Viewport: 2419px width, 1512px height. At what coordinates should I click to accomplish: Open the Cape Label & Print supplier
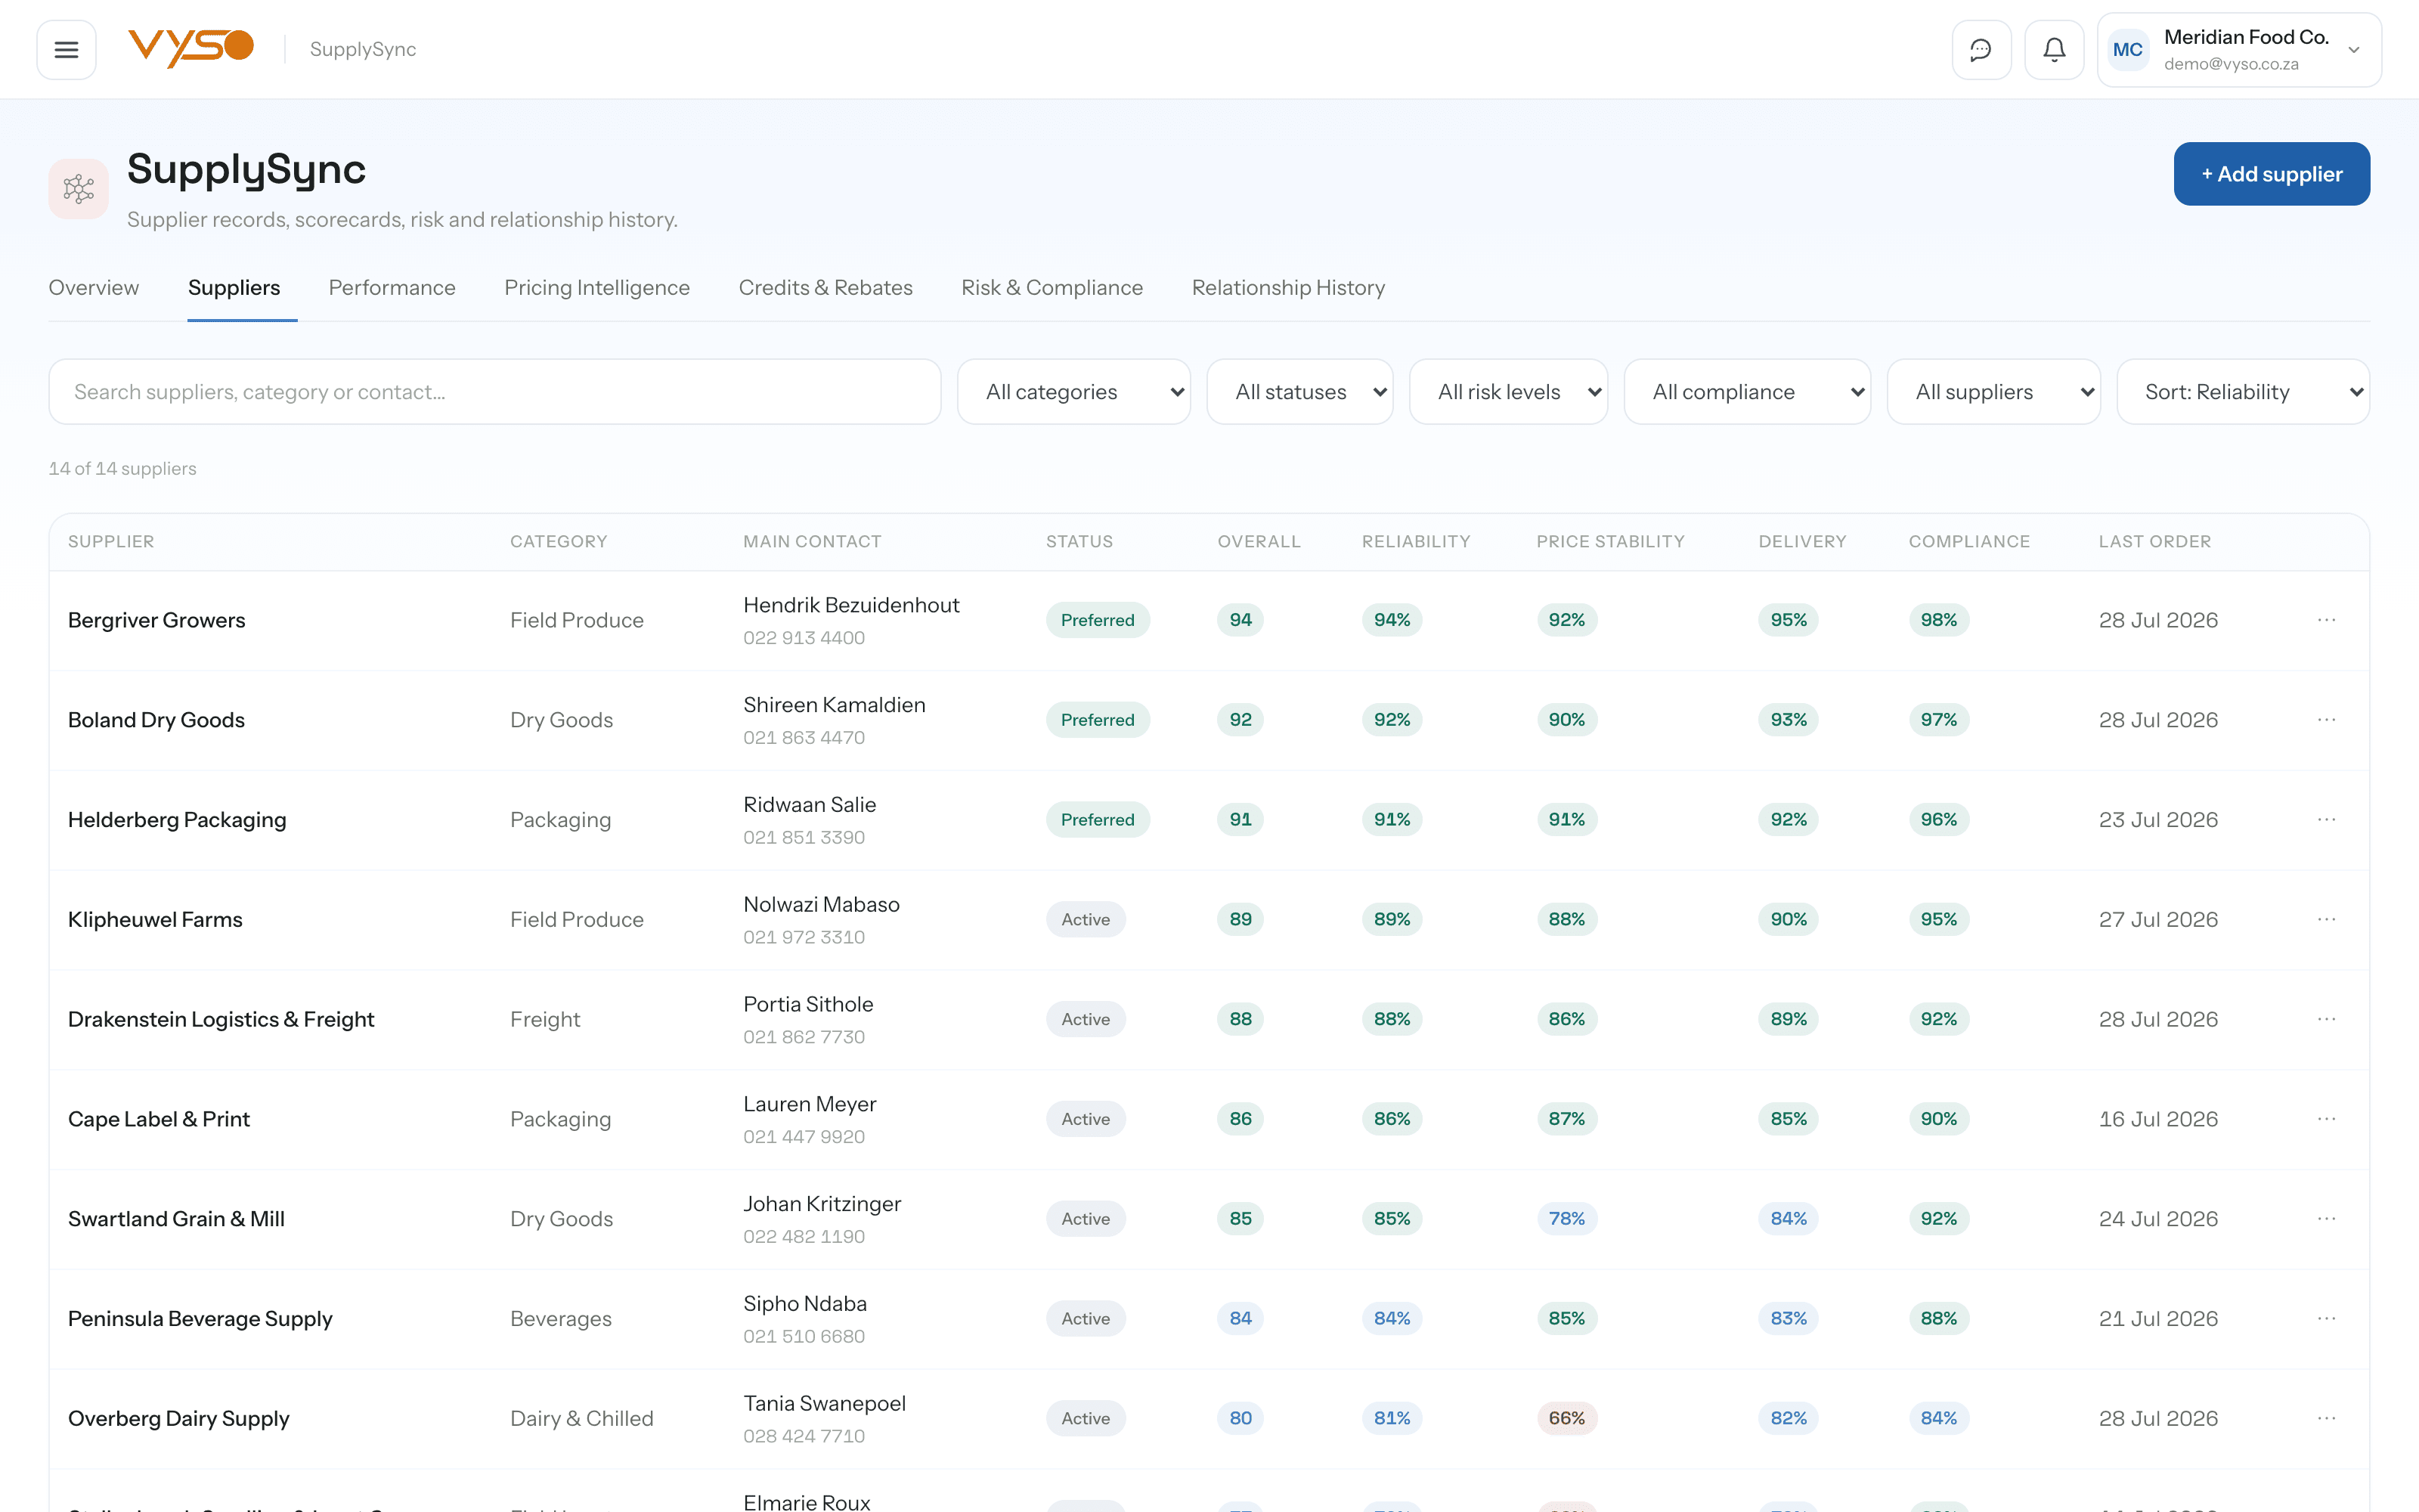click(159, 1119)
